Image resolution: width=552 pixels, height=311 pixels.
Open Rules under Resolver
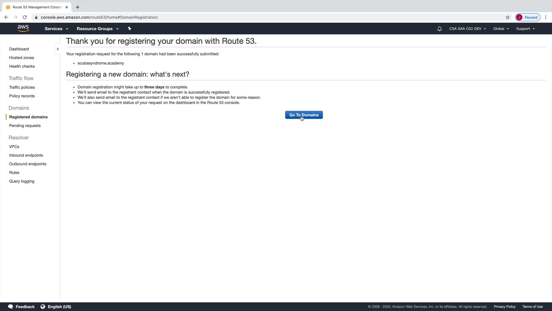[x=14, y=173]
